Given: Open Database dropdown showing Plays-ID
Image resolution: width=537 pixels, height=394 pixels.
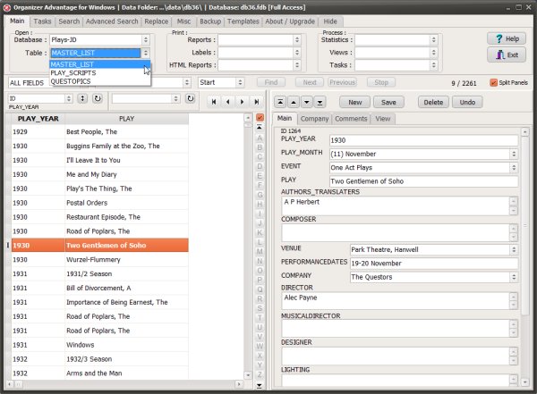Looking at the screenshot, I should click(146, 39).
